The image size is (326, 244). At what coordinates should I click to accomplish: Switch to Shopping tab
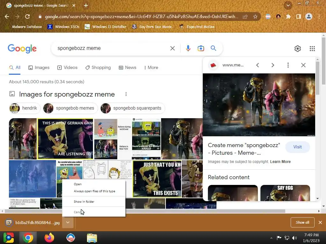tap(98, 67)
